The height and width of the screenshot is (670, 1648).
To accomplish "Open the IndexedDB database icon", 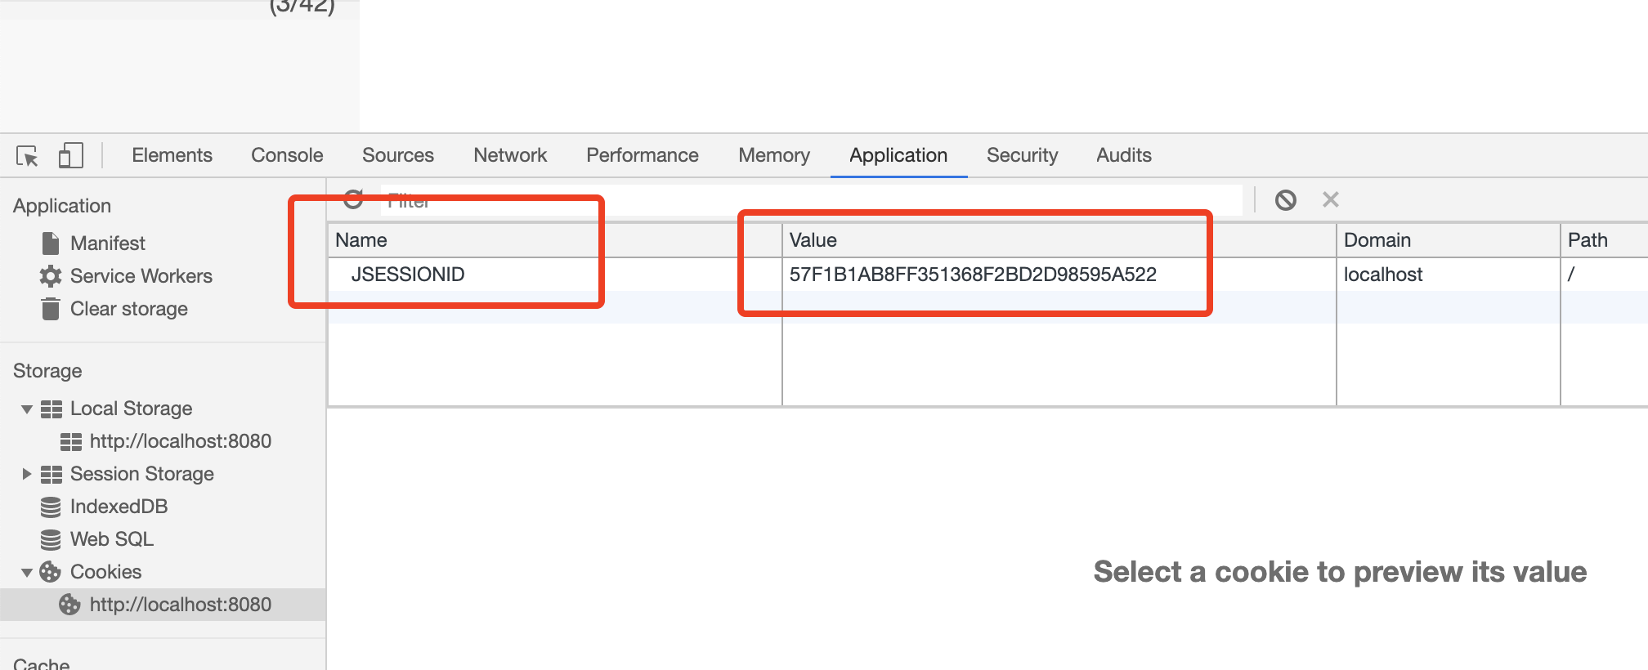I will coord(50,506).
